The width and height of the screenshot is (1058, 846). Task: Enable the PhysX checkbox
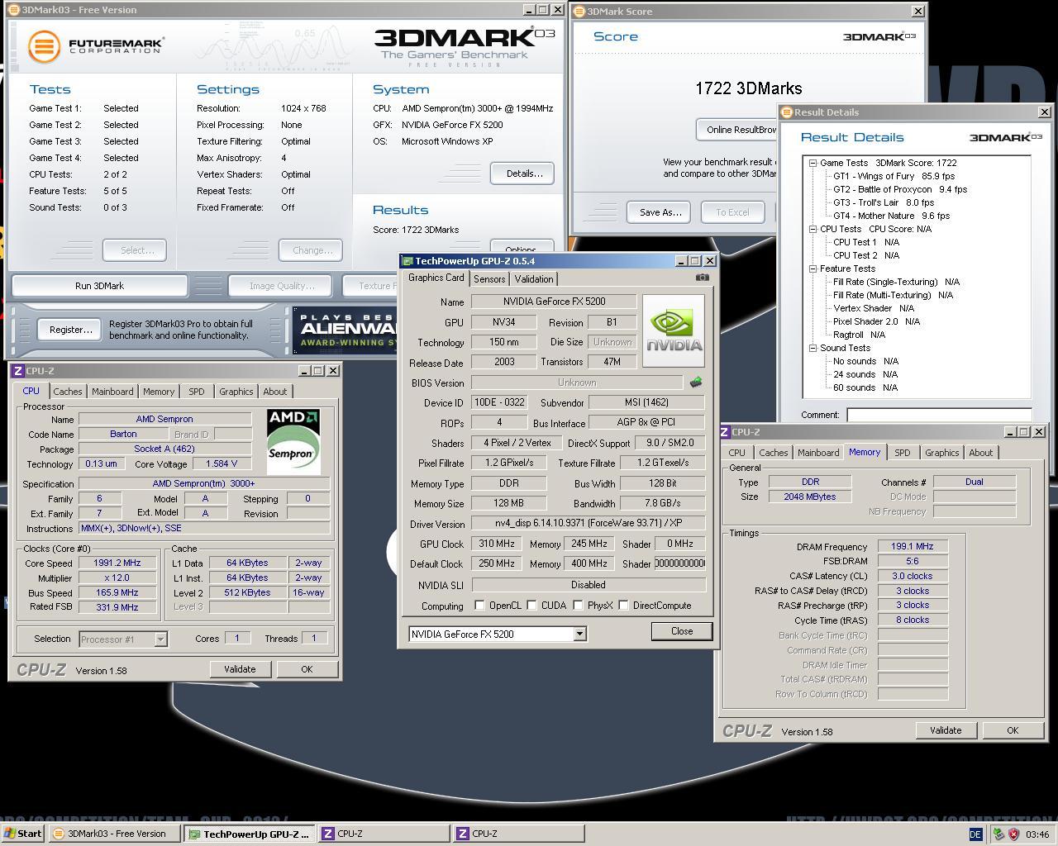pyautogui.click(x=578, y=606)
